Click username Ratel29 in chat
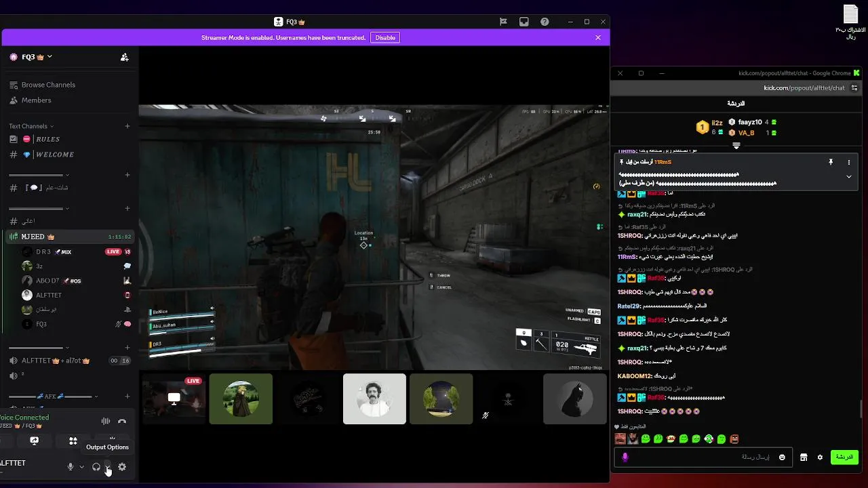Screen dimensions: 868x488 [629, 306]
